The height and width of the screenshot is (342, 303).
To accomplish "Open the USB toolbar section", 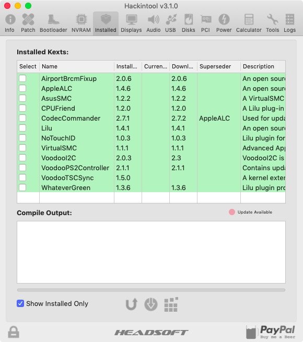I will (170, 23).
